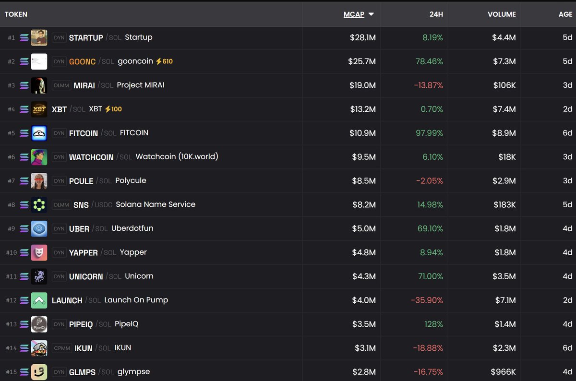Click the Solana chain icon in LAUNCH row
Viewport: 576px width, 381px height.
(x=24, y=300)
